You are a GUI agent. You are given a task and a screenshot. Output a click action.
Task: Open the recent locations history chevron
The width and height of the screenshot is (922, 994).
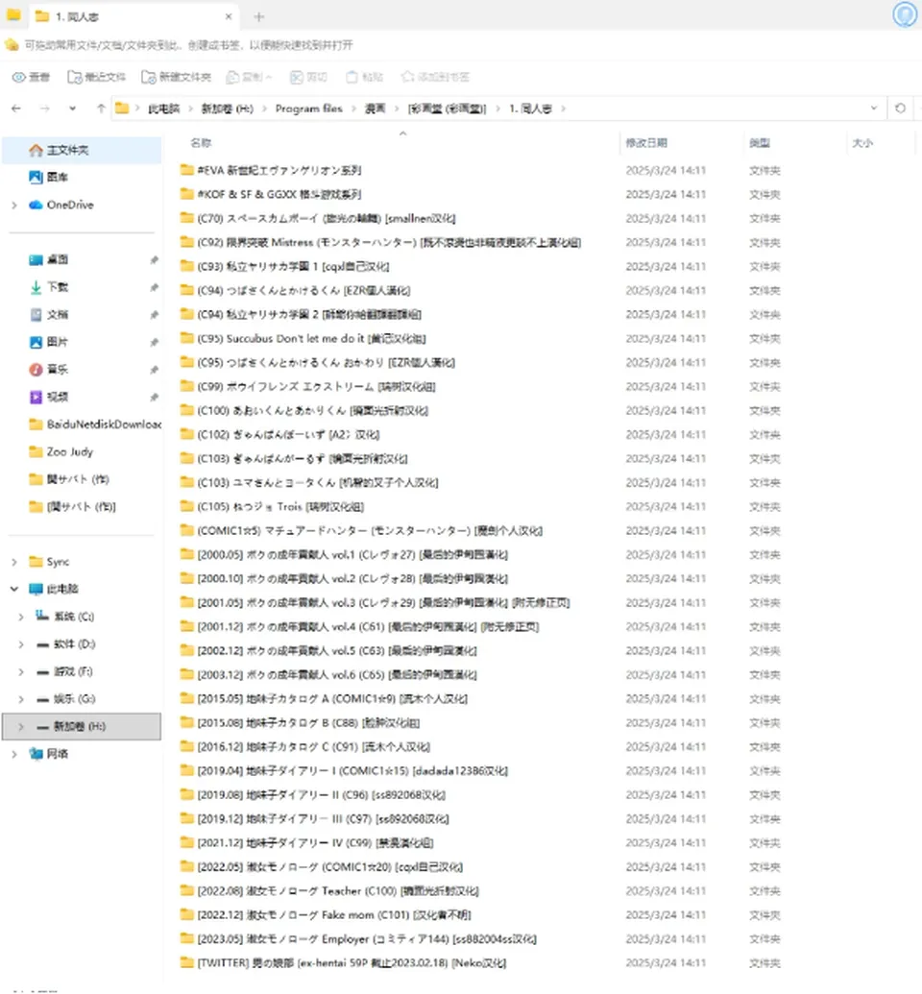tap(72, 109)
